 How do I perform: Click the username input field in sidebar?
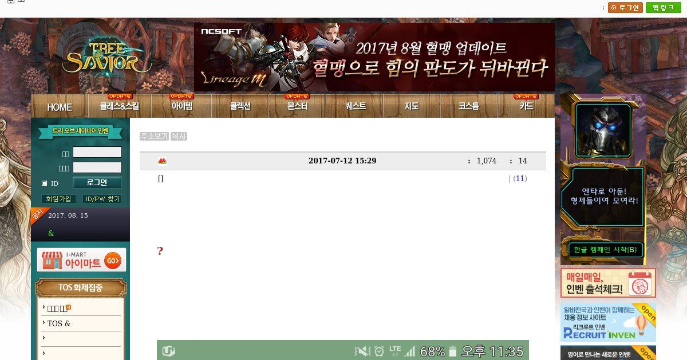(97, 152)
